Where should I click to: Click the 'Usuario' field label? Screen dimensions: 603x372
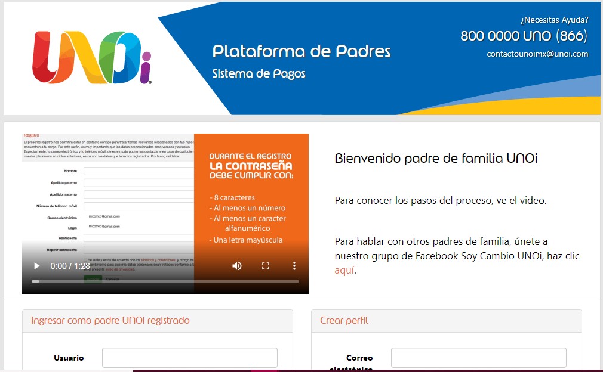69,358
